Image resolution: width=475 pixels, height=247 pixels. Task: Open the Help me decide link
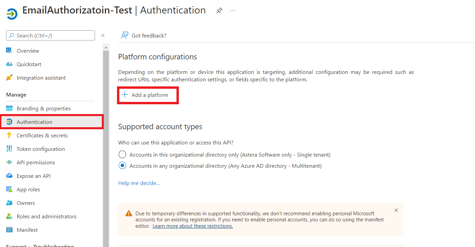click(x=139, y=183)
